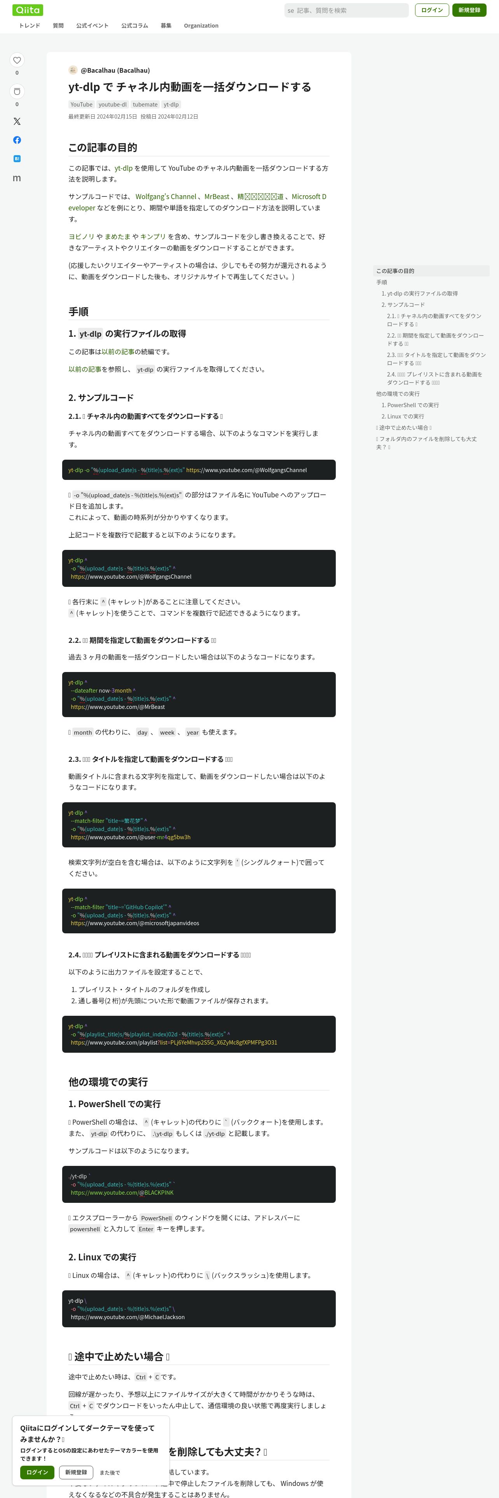Viewport: 499px width, 1498px height.
Task: Select the yt-dlp tag
Action: click(171, 105)
